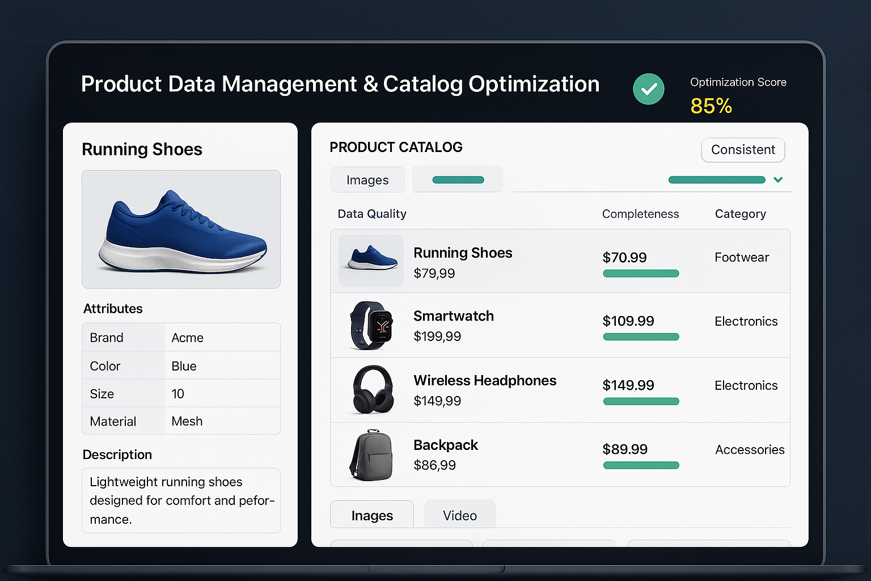Click the Footwear category label
The image size is (871, 581).
[742, 257]
